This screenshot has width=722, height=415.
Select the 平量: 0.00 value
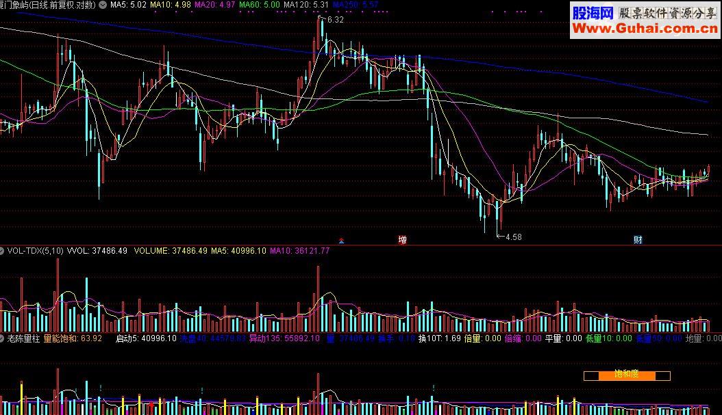(x=564, y=338)
